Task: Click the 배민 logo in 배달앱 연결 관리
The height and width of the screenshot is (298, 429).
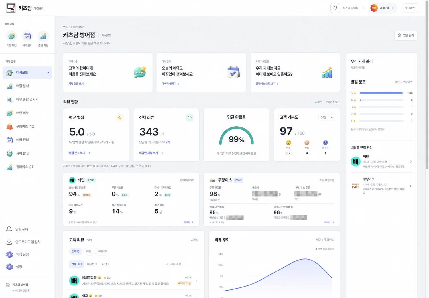Action: [x=355, y=161]
